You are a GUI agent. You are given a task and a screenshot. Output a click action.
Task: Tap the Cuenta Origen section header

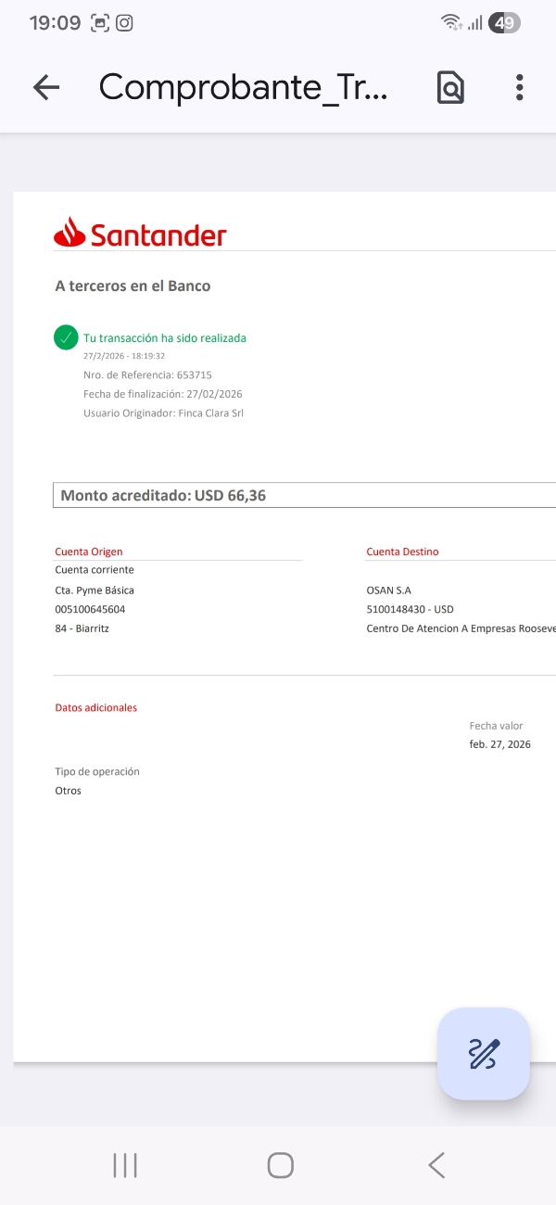click(x=89, y=552)
